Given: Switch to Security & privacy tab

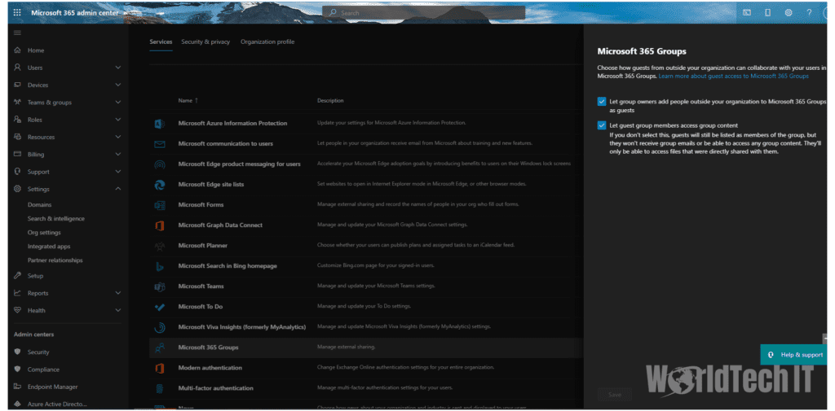Looking at the screenshot, I should click(x=205, y=42).
